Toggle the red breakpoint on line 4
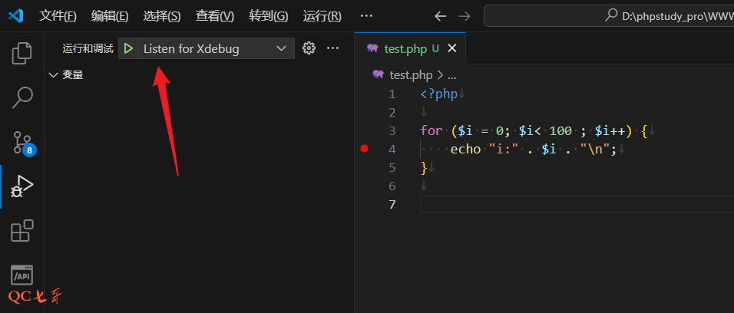Viewport: 734px width, 313px height. (x=365, y=149)
